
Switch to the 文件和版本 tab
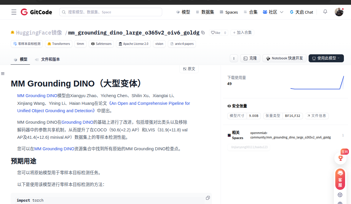click(47, 59)
